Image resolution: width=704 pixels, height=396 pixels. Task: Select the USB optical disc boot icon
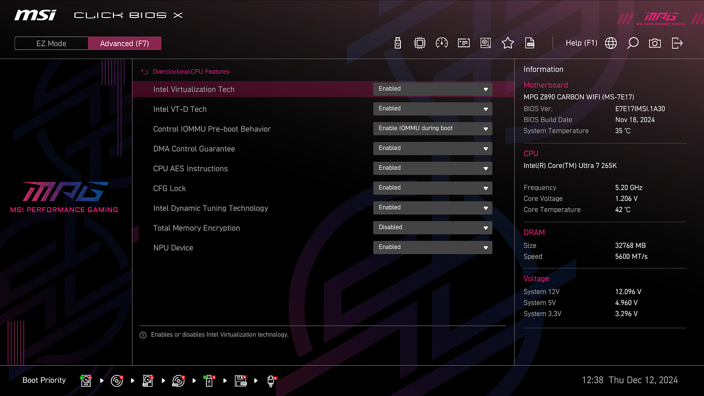pyautogui.click(x=178, y=381)
